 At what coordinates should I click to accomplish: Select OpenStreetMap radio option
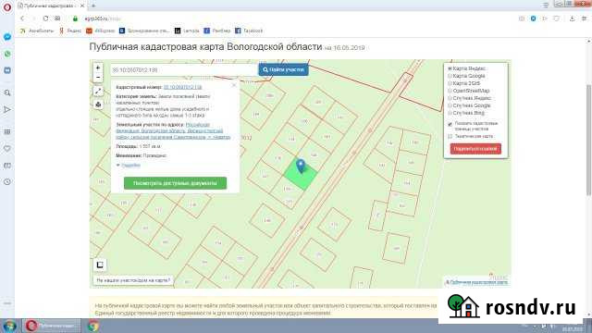[450, 91]
